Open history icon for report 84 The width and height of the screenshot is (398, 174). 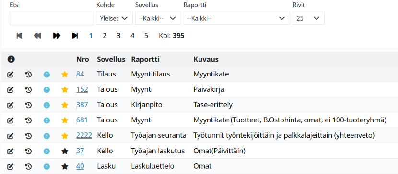point(28,75)
